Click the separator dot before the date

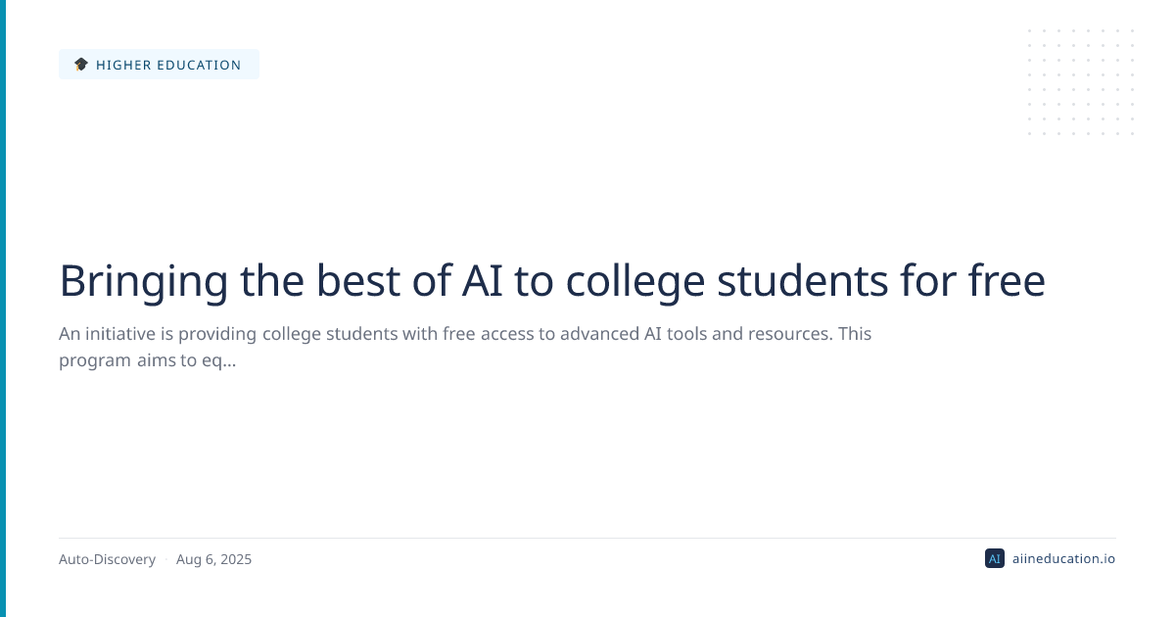pyautogui.click(x=165, y=560)
